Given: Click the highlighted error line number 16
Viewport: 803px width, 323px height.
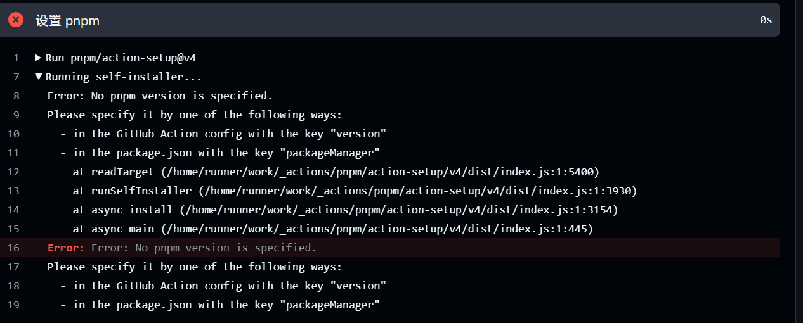Looking at the screenshot, I should point(14,248).
